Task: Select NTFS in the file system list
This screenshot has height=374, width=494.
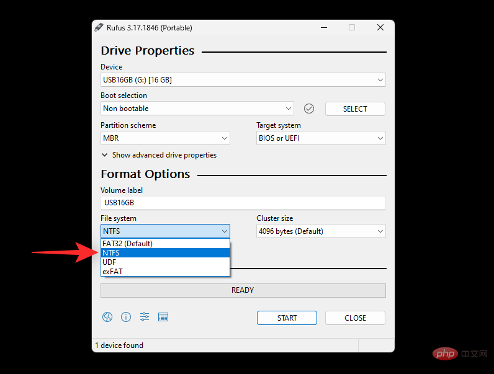Action: (x=165, y=253)
